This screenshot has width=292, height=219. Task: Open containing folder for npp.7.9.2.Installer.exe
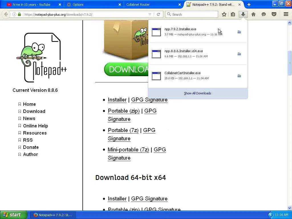[x=239, y=32]
